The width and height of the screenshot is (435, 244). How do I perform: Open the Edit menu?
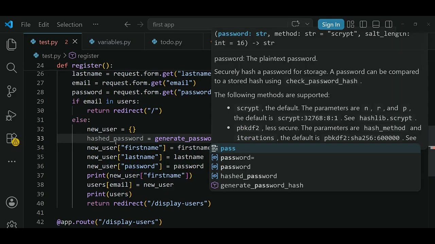(43, 24)
